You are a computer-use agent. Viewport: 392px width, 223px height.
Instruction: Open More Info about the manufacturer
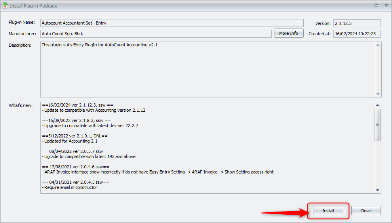288,33
